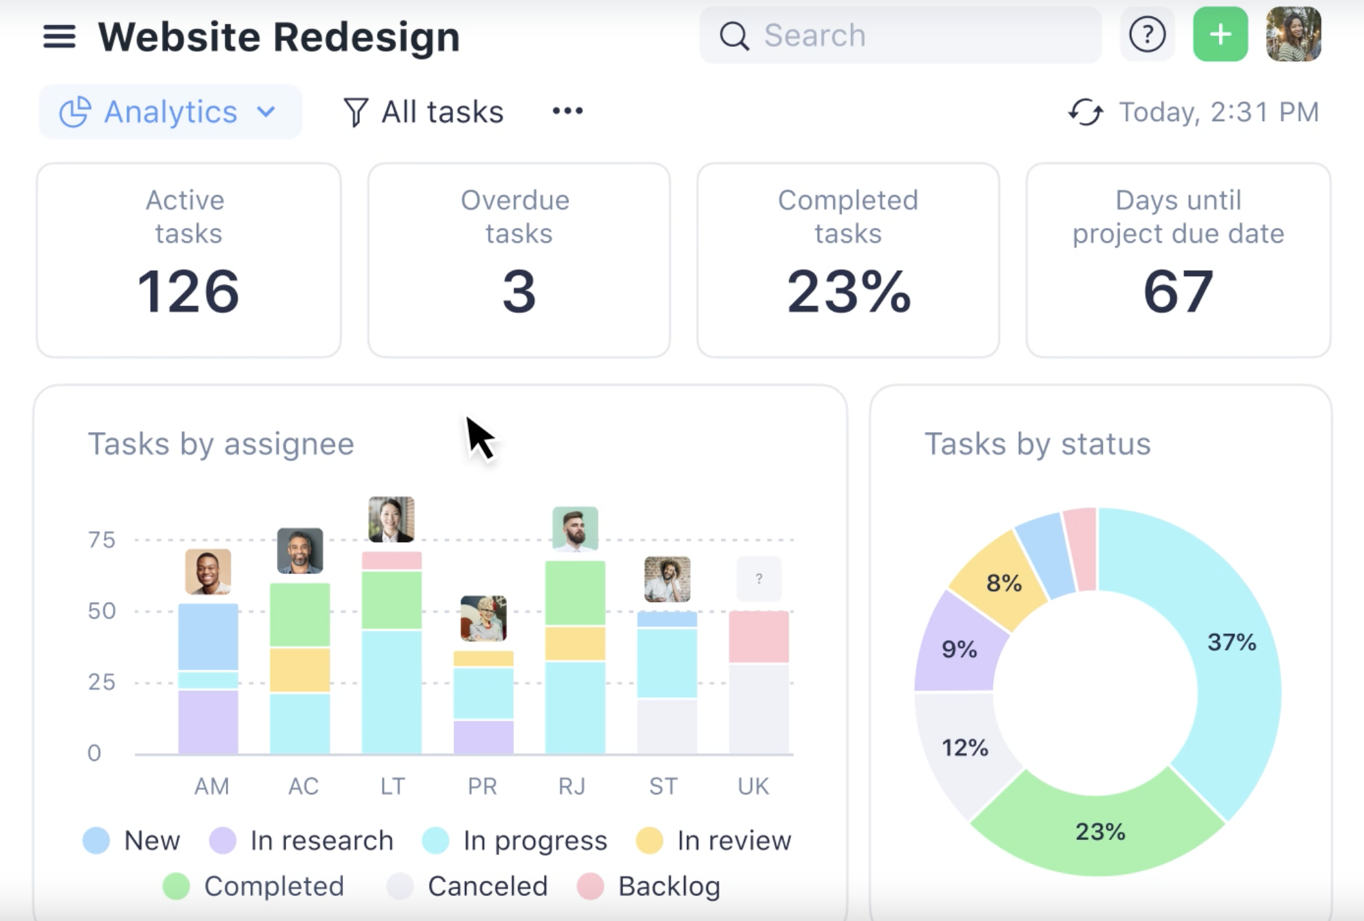Screen dimensions: 1364x921
Task: Open the three-dot more options menu
Action: [567, 111]
